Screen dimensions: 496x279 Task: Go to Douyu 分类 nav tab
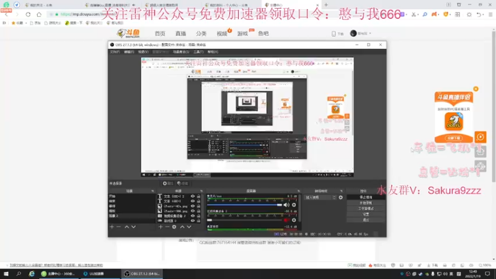(x=201, y=33)
